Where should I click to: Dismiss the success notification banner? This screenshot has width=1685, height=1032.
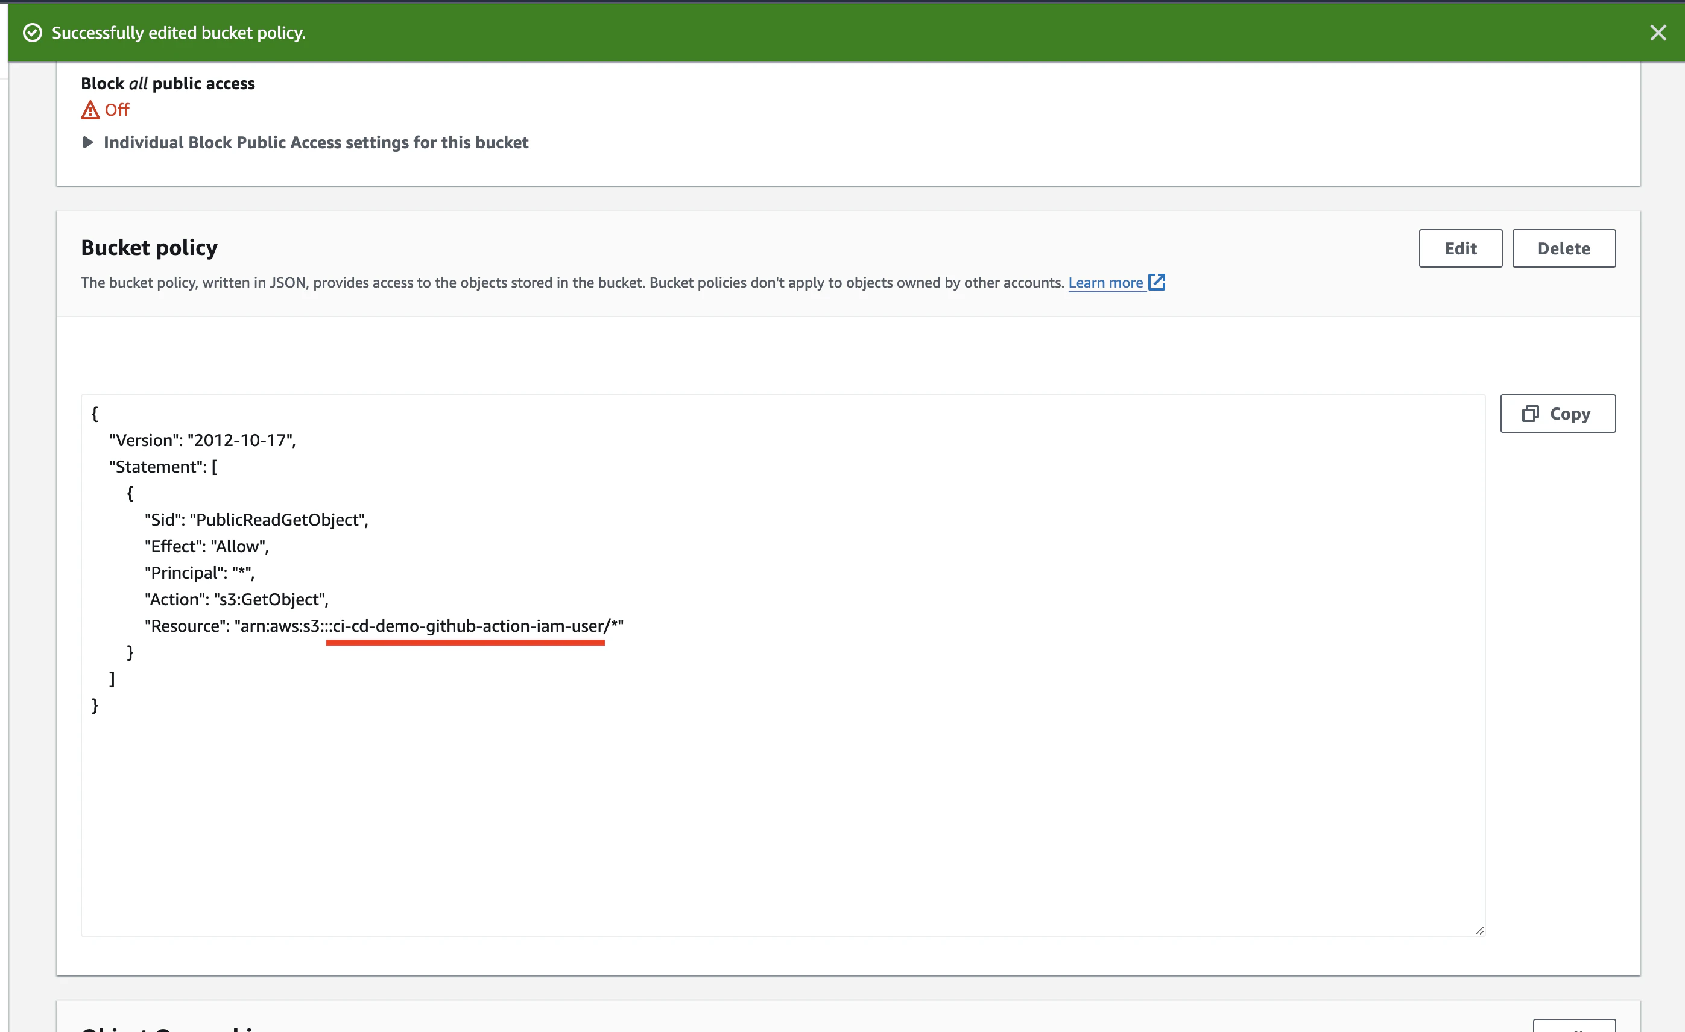(1658, 33)
